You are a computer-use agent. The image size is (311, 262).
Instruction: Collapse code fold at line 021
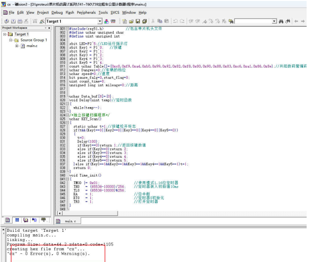coord(67,104)
